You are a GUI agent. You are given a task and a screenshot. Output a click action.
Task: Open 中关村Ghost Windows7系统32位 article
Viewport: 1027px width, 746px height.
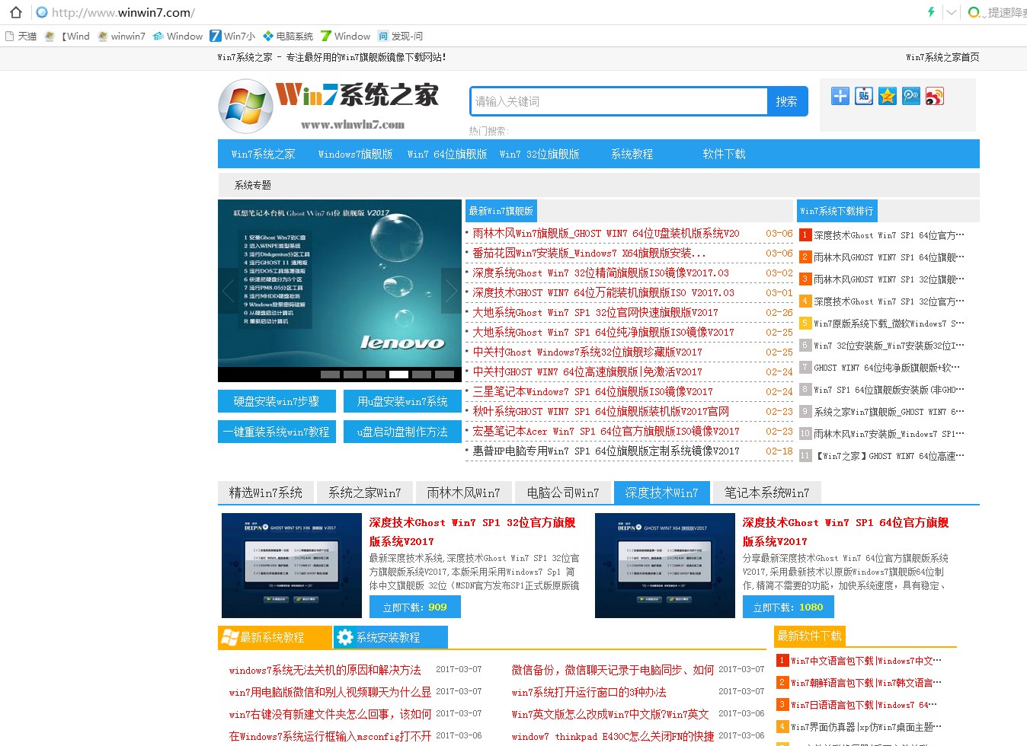click(x=587, y=352)
